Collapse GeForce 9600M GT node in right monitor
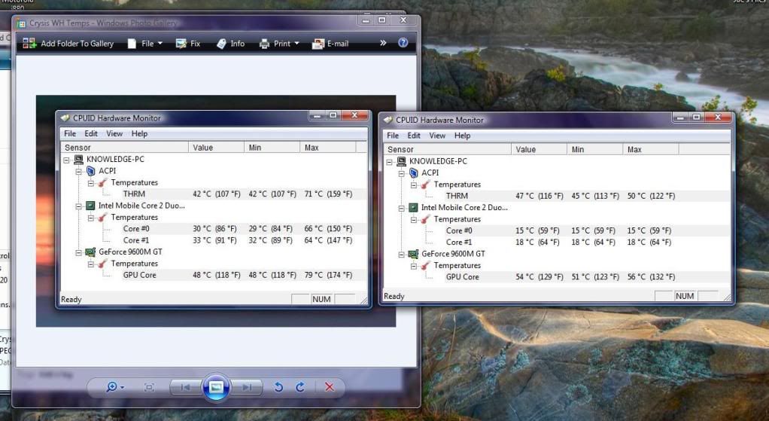 tap(401, 254)
